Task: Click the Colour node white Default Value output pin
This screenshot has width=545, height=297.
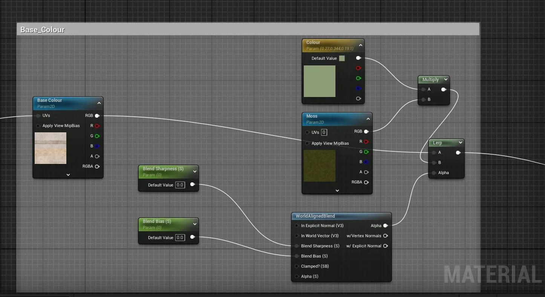Action: click(358, 58)
